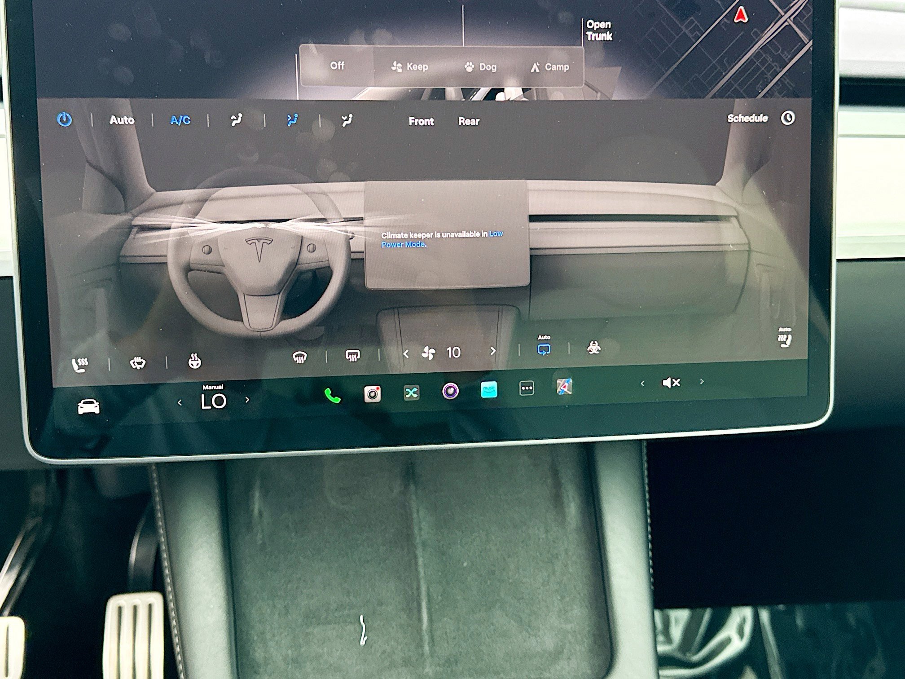The image size is (905, 679).
Task: Turn on driver seat heater
Action: point(80,365)
